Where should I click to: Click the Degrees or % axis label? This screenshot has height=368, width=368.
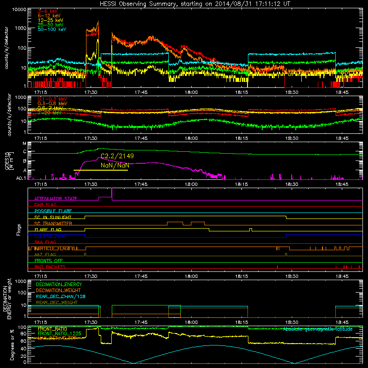pos(12,345)
